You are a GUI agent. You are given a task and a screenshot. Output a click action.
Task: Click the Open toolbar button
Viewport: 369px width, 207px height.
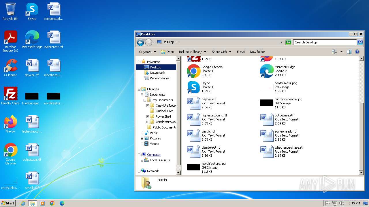coord(167,52)
